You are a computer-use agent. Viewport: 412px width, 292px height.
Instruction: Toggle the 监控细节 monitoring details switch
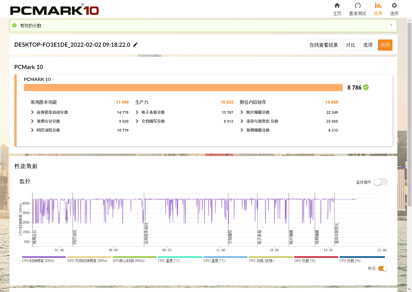381,182
